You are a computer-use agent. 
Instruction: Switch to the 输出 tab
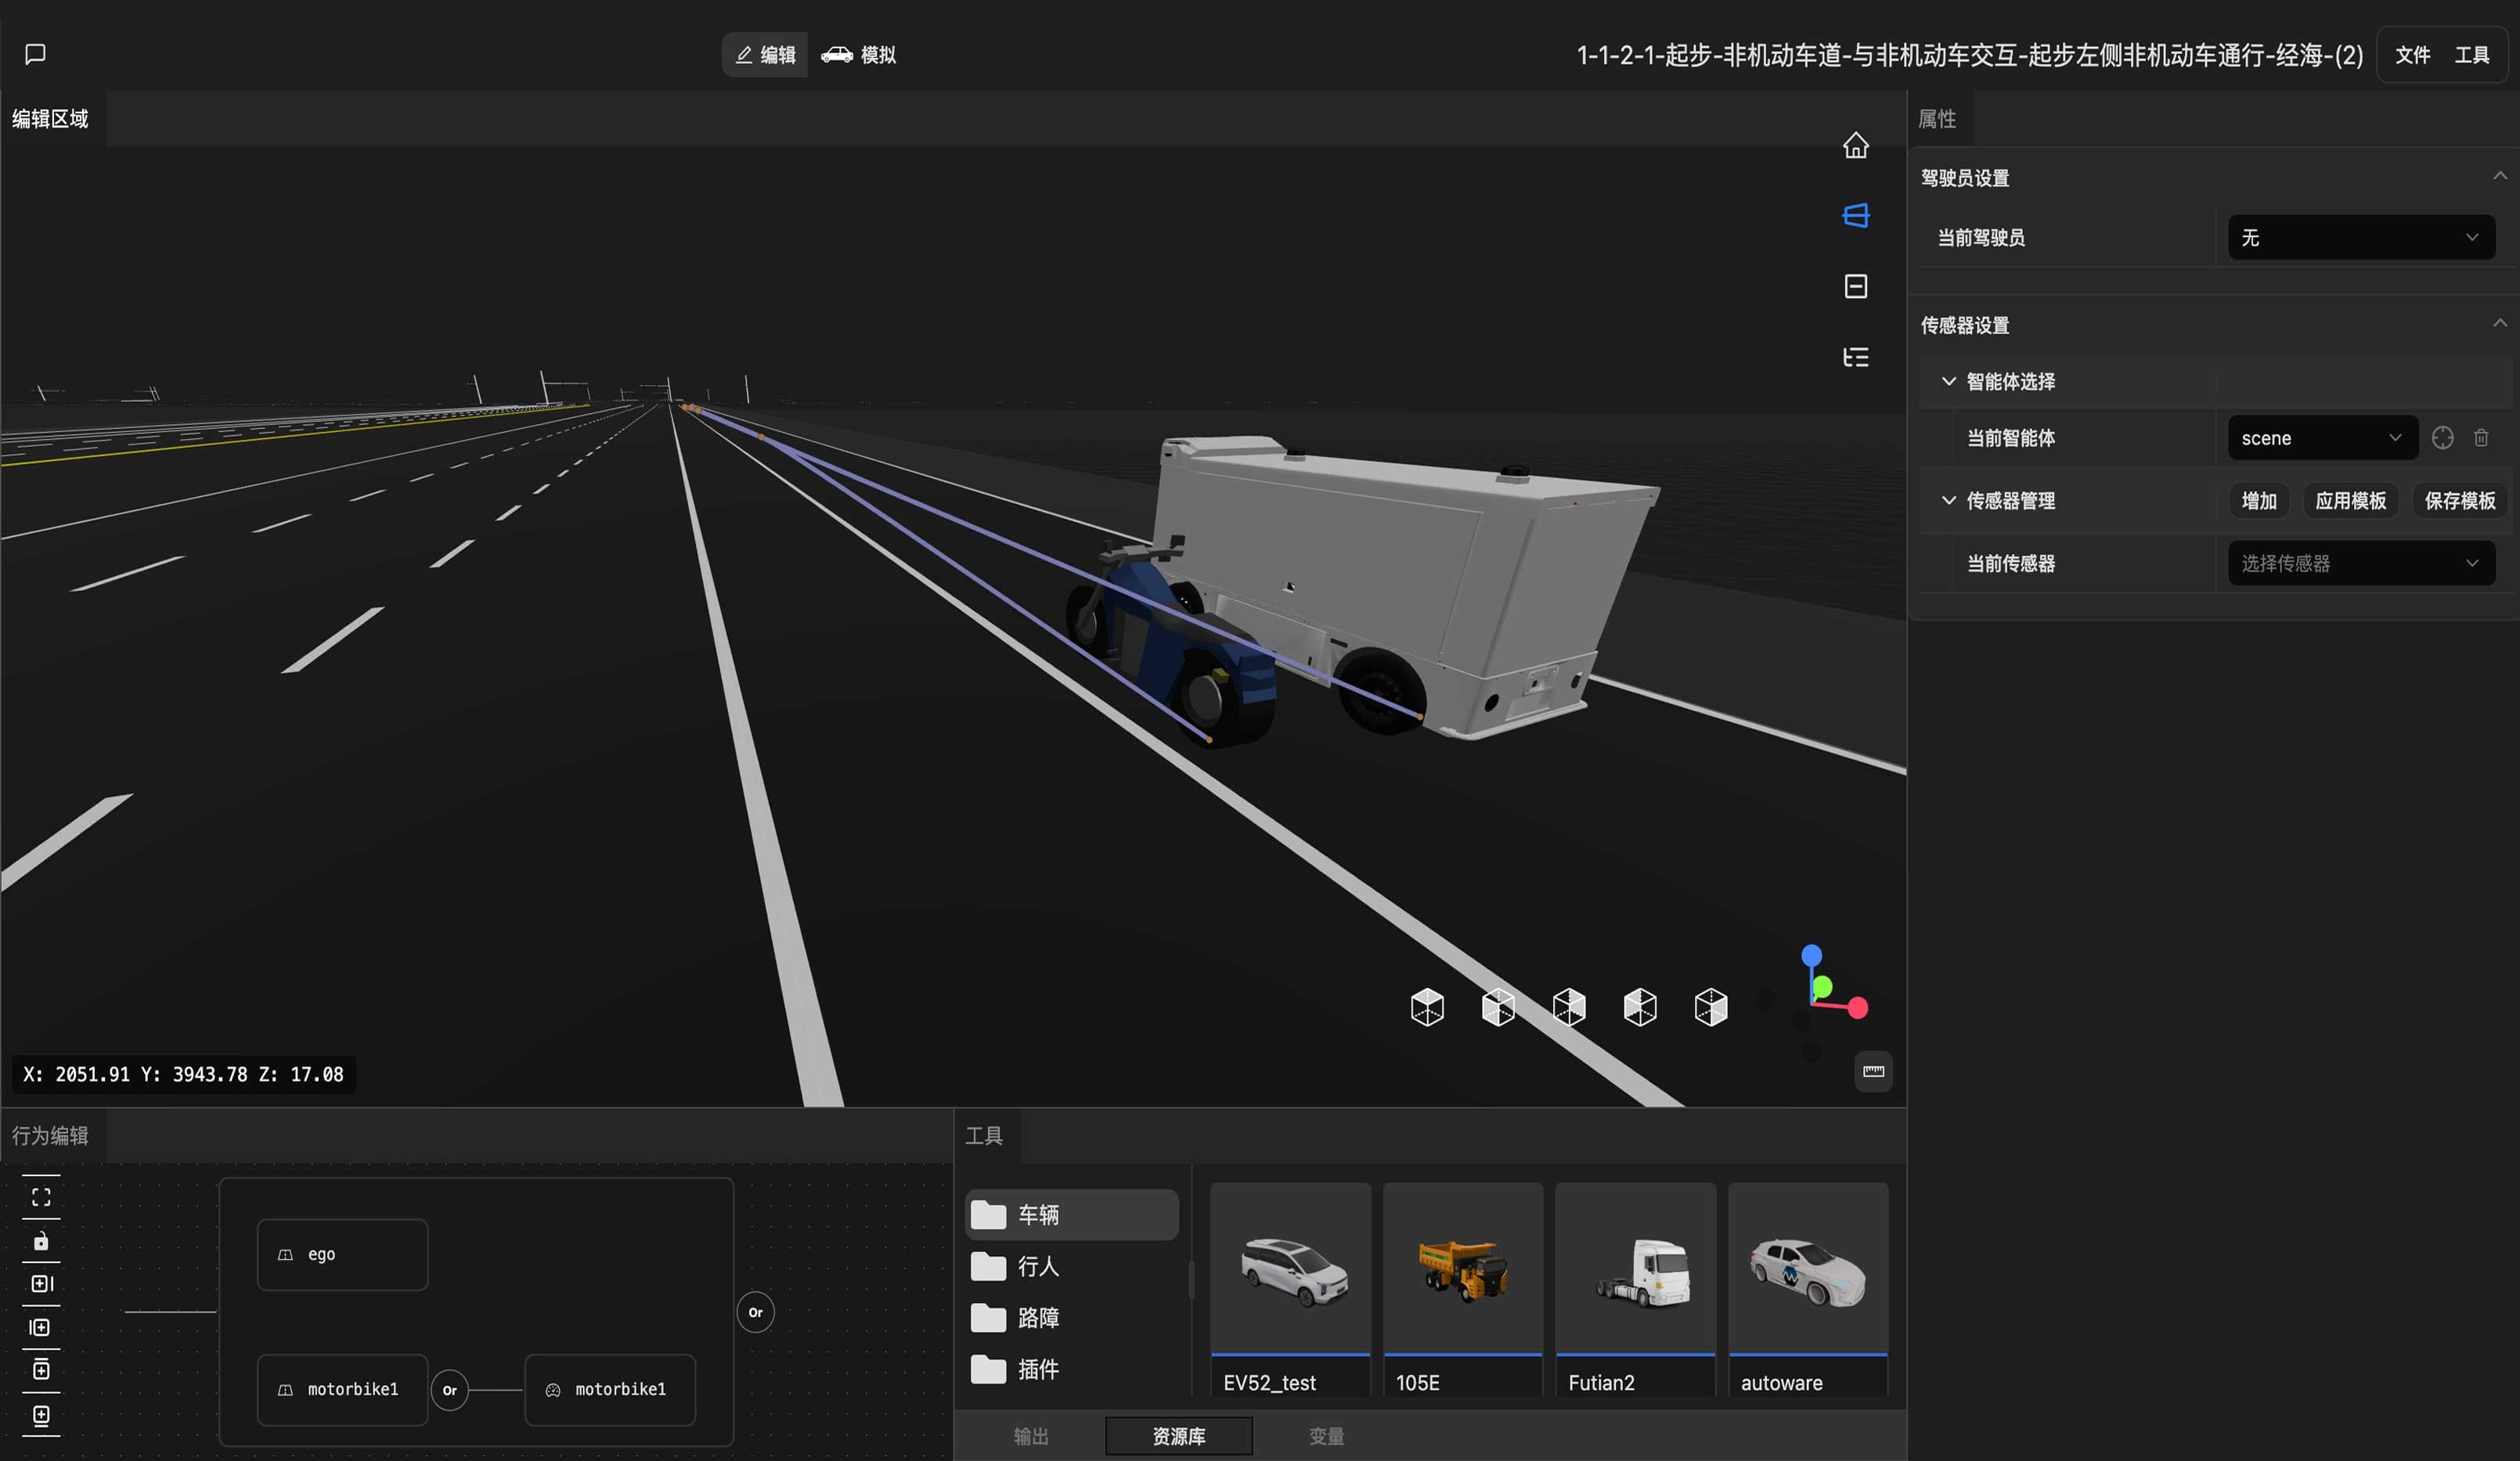pos(1031,1436)
